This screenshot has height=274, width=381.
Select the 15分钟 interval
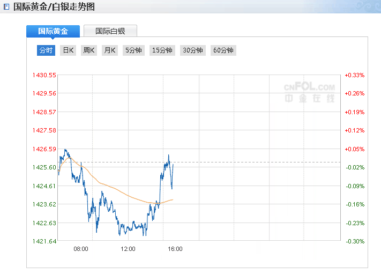pos(162,50)
